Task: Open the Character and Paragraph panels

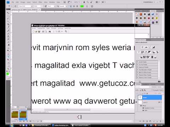Action: (x=92, y=6)
